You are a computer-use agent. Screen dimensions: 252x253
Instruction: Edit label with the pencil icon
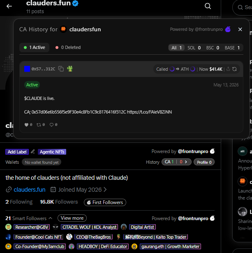coord(33,151)
